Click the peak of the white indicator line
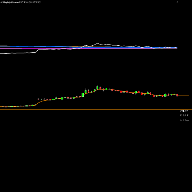Screen dimensions: 192x192 98,43
